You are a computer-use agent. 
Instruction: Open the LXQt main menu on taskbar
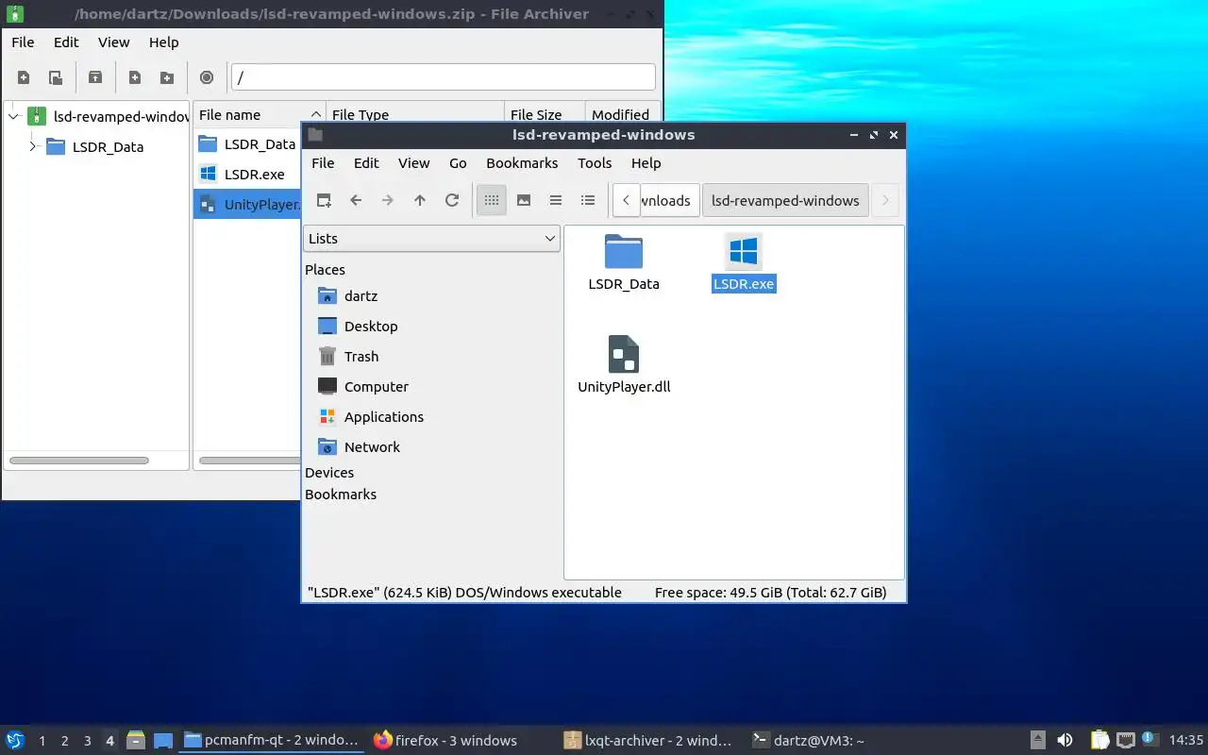15,740
